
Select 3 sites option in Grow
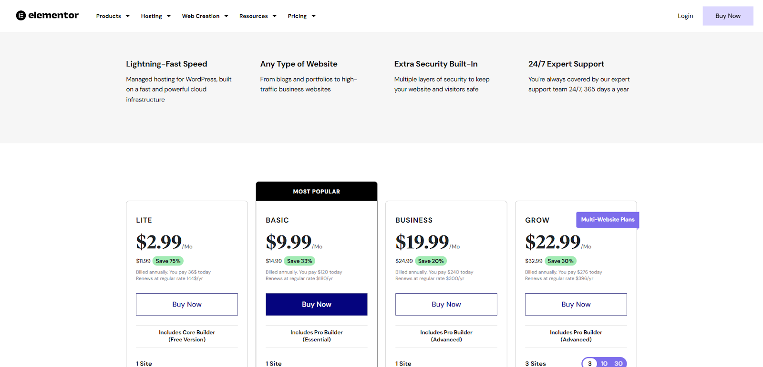pos(590,363)
